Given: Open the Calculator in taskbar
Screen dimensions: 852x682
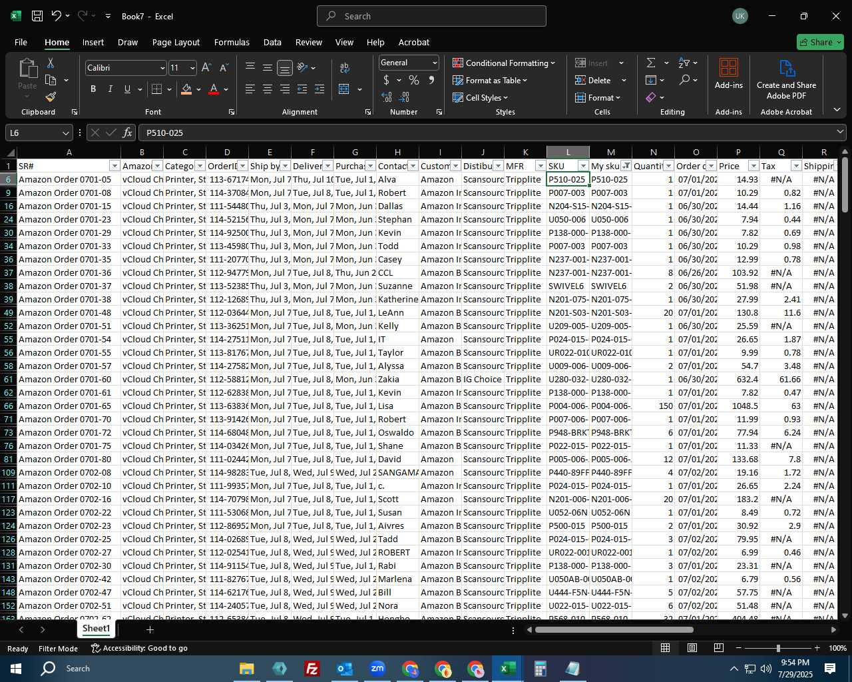Looking at the screenshot, I should pos(540,668).
